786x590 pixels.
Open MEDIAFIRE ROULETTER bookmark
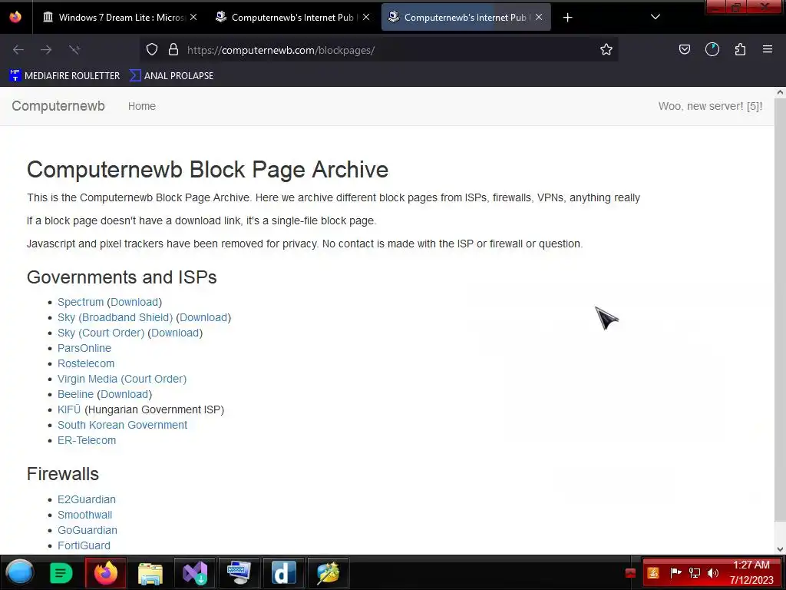pos(64,76)
